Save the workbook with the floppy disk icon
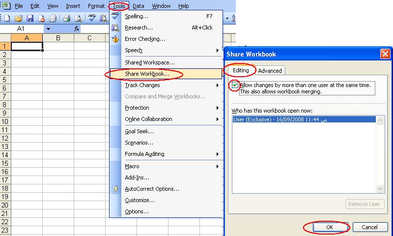393x236 pixels. [x=30, y=18]
